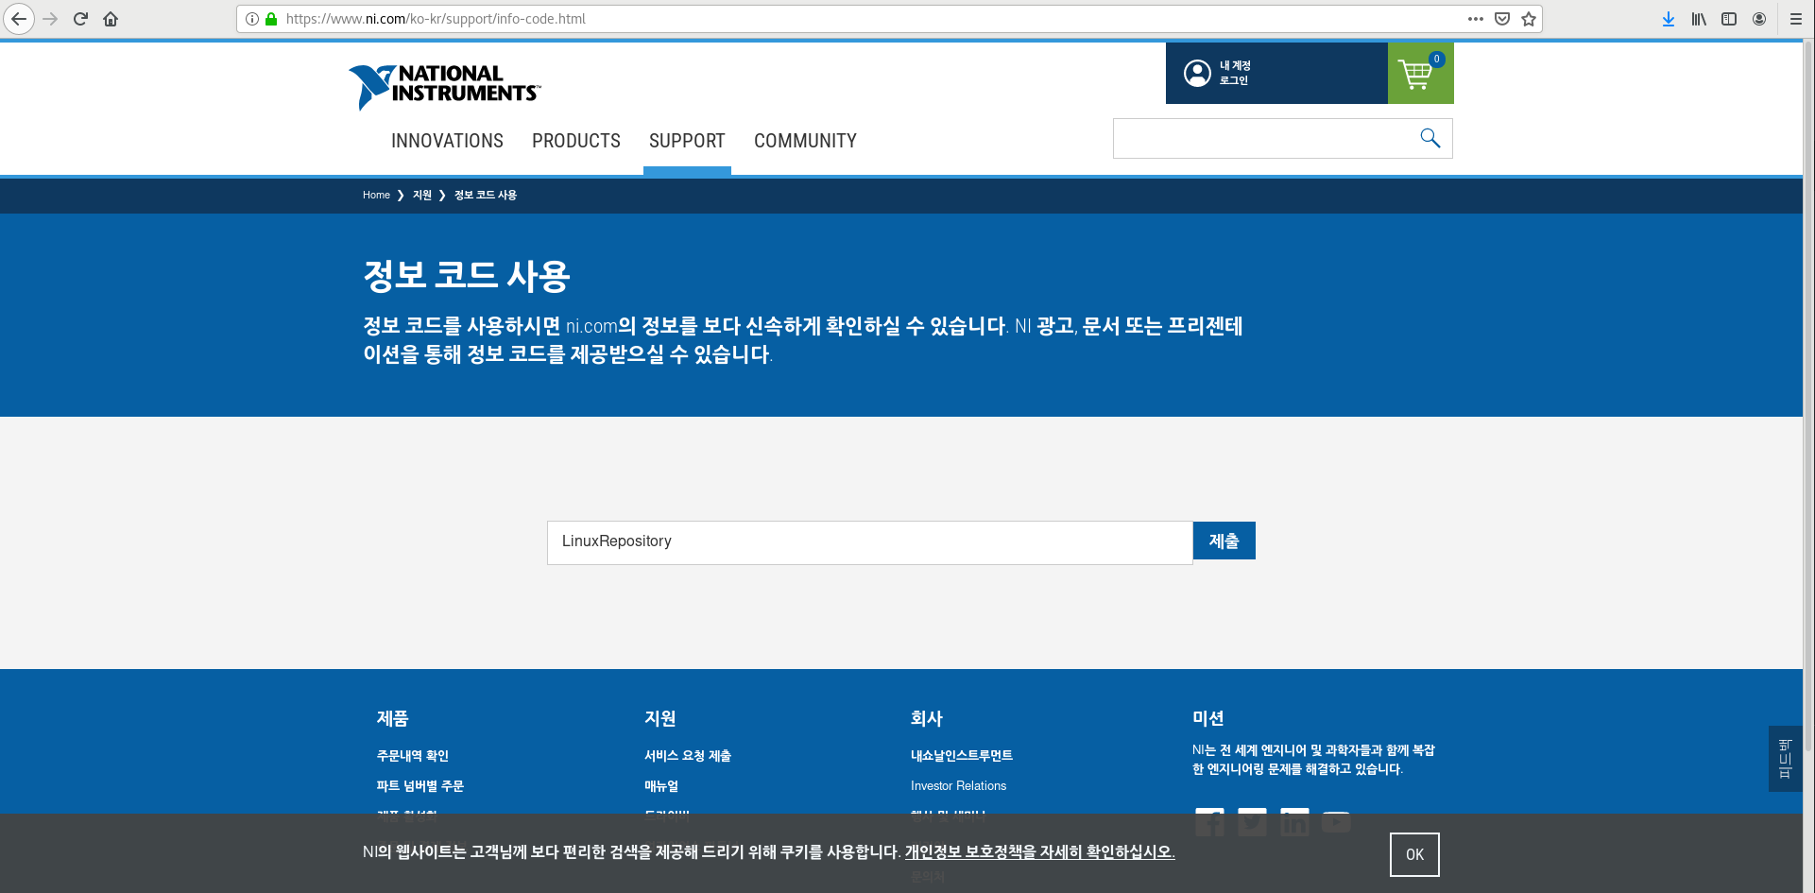The height and width of the screenshot is (893, 1815).
Task: Go to the browser home page
Action: (x=111, y=19)
